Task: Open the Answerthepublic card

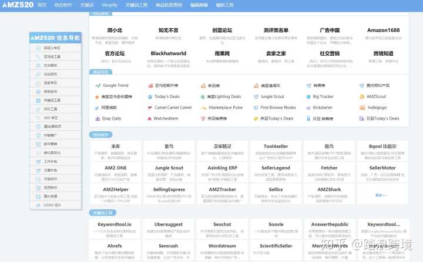Action: [330, 229]
